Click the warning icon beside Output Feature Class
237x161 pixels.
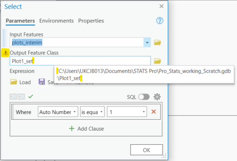(6, 53)
